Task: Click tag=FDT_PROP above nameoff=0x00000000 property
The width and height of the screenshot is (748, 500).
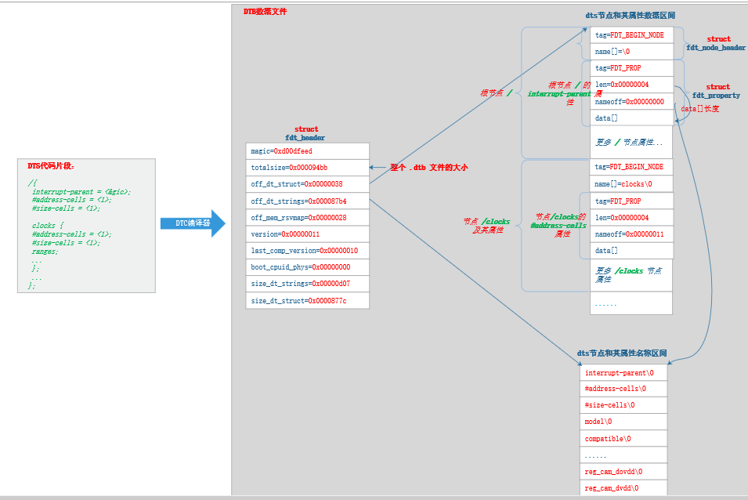Action: point(631,67)
